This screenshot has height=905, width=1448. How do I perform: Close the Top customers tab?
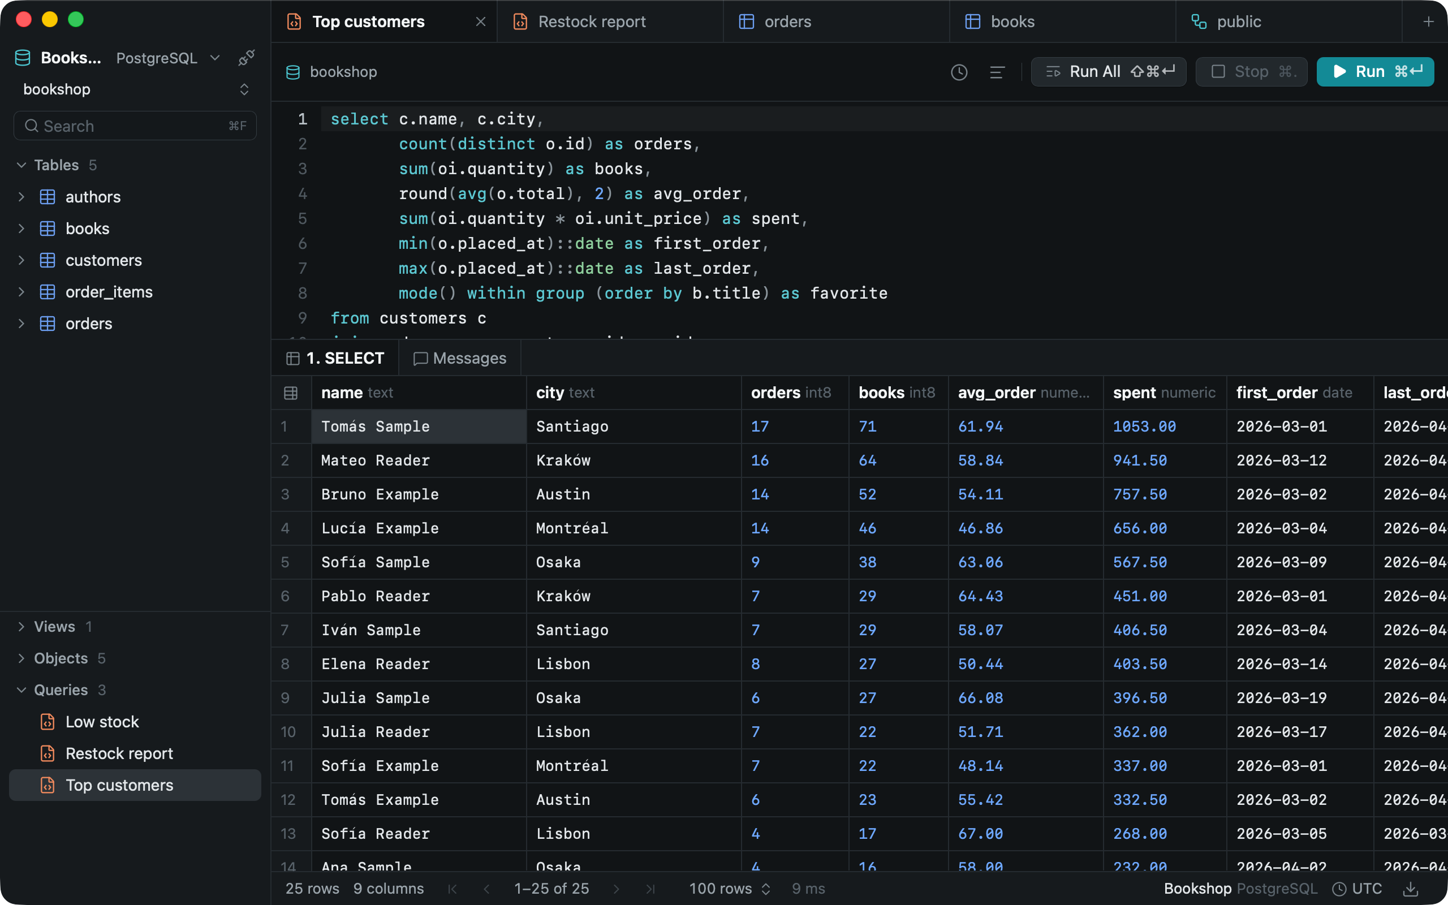[x=480, y=21]
